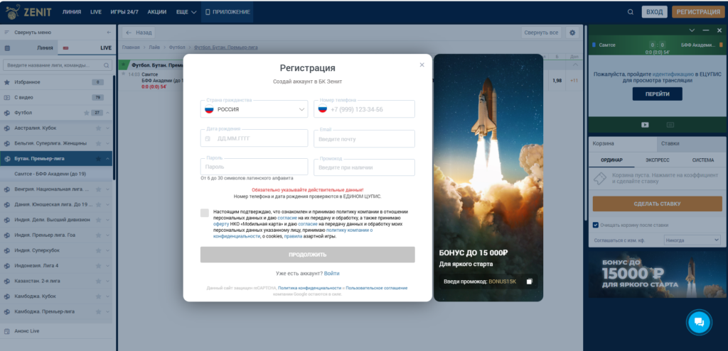Click the video stream icon under the broadcast
The width and height of the screenshot is (728, 351).
pyautogui.click(x=645, y=125)
